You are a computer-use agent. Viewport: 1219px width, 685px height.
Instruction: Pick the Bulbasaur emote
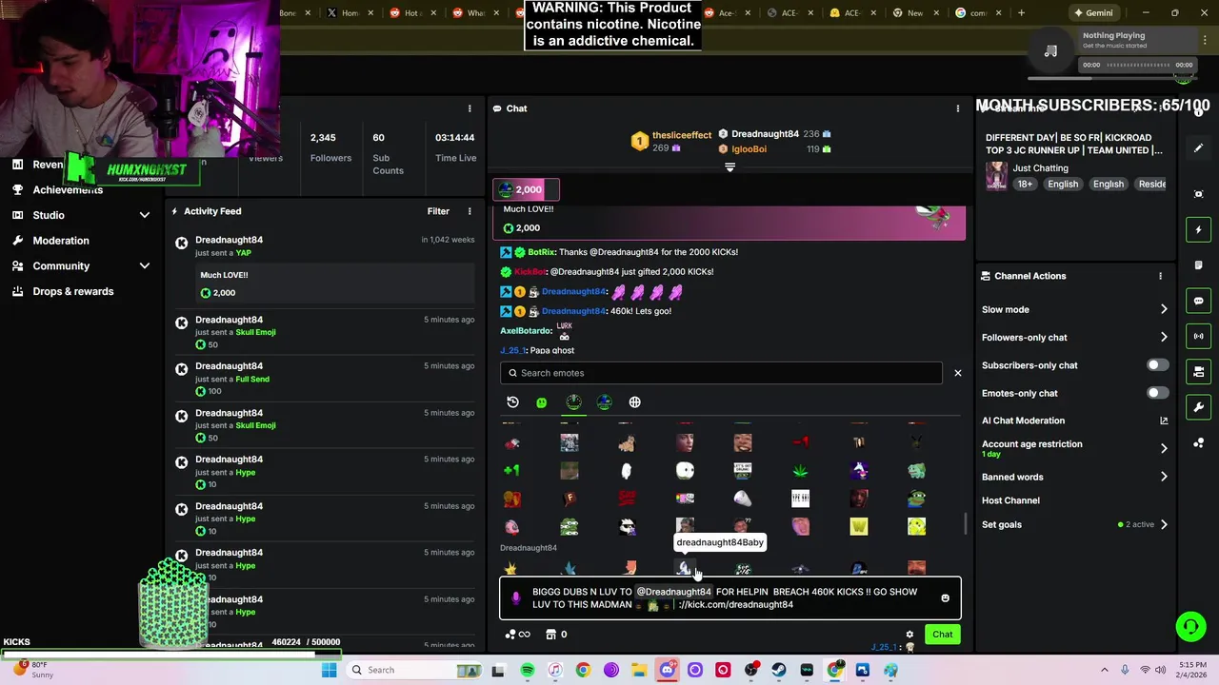(916, 470)
